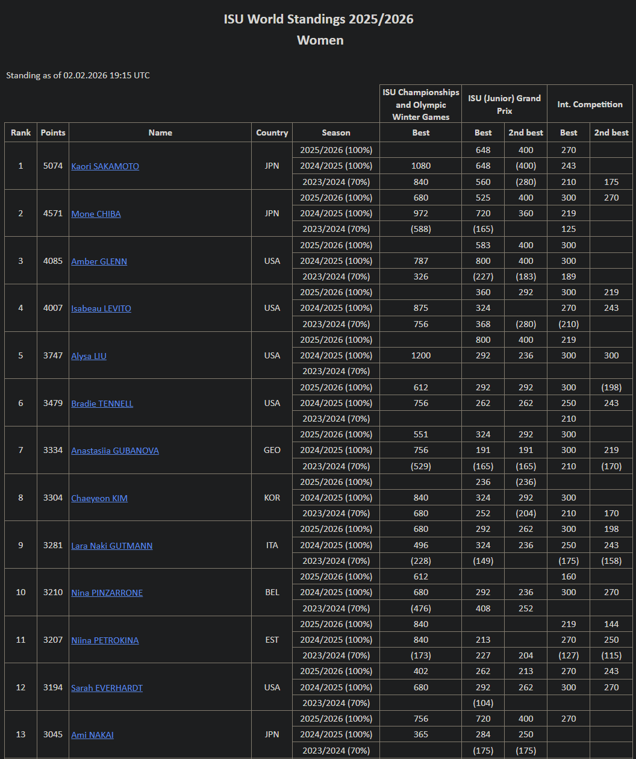Select EST country cell

(x=272, y=640)
